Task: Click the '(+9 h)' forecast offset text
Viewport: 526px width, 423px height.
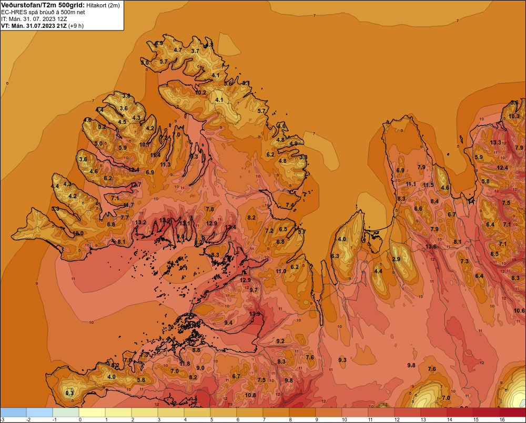Action: pos(76,26)
